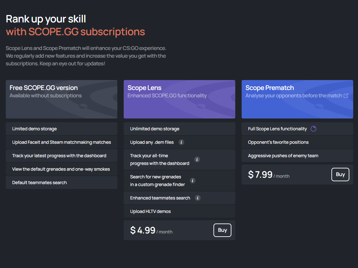
Task: Click Default teammates search feature row
Action: click(x=61, y=183)
